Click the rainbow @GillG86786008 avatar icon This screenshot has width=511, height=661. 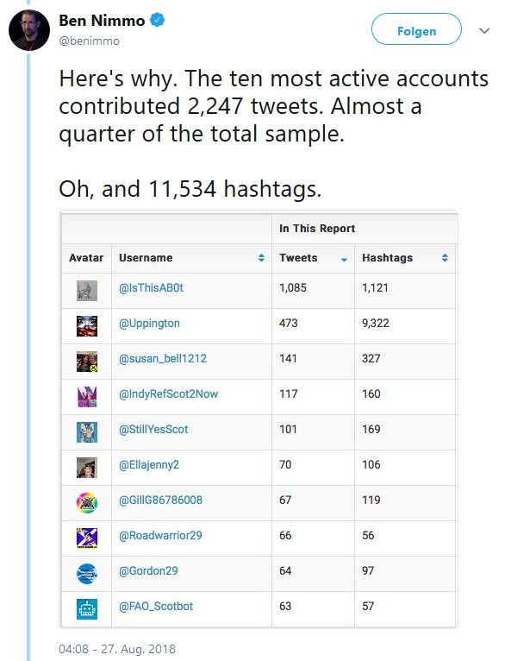click(87, 503)
